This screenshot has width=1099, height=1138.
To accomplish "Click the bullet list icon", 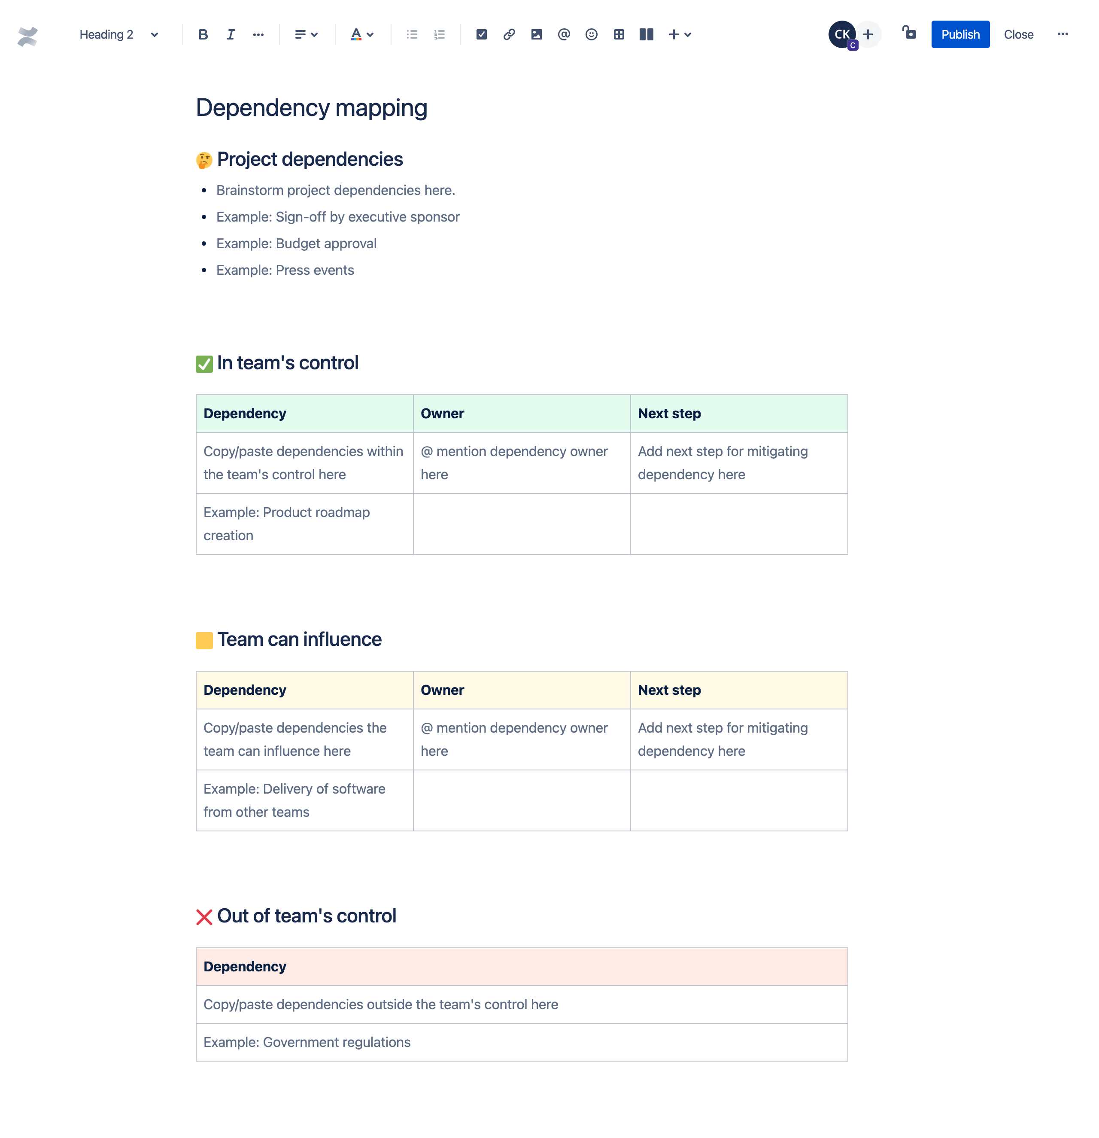I will tap(411, 33).
